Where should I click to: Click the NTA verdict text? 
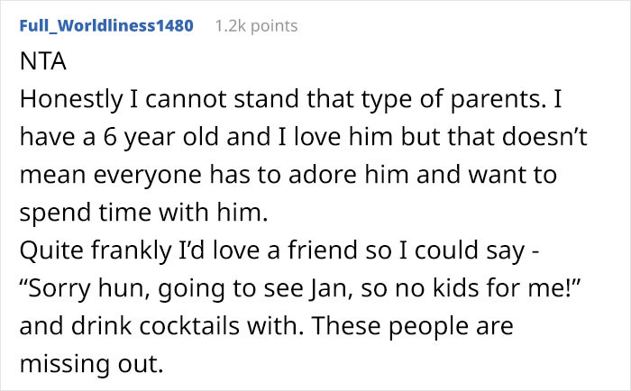[43, 61]
